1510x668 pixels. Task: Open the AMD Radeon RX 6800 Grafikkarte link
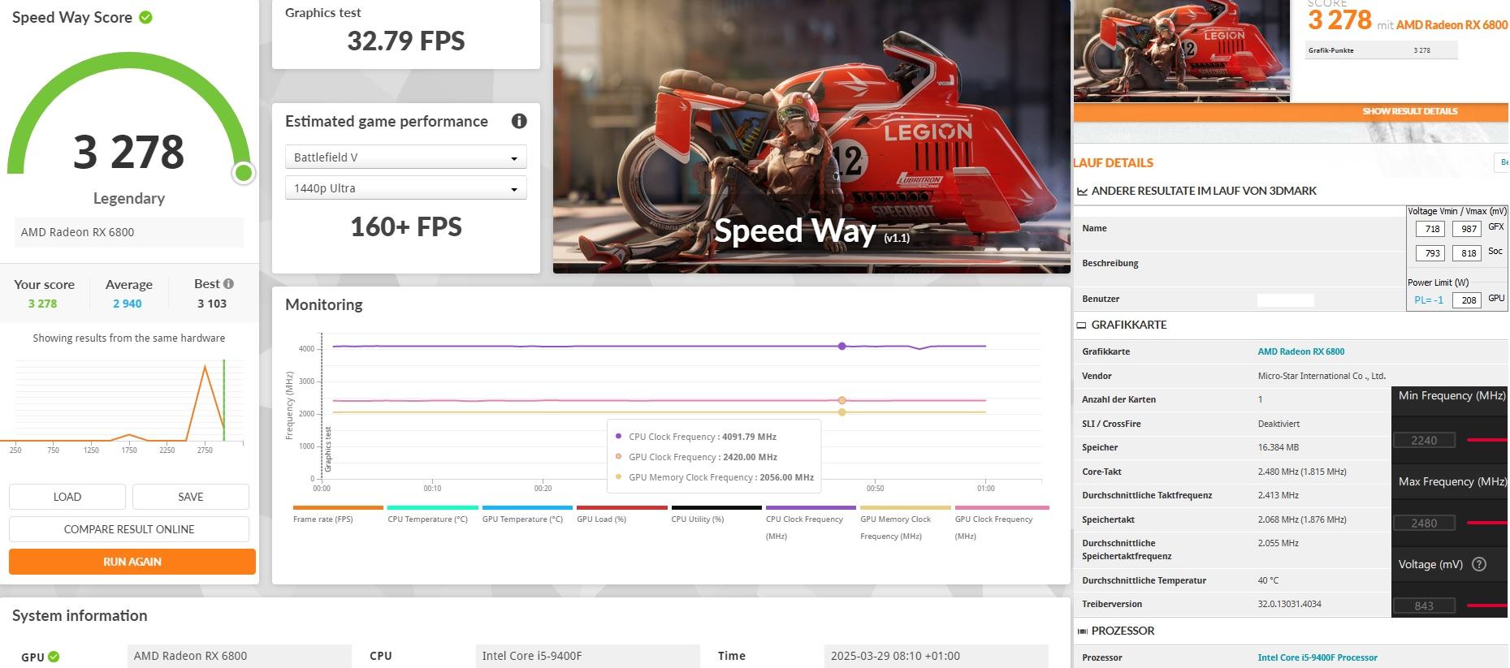[1300, 351]
